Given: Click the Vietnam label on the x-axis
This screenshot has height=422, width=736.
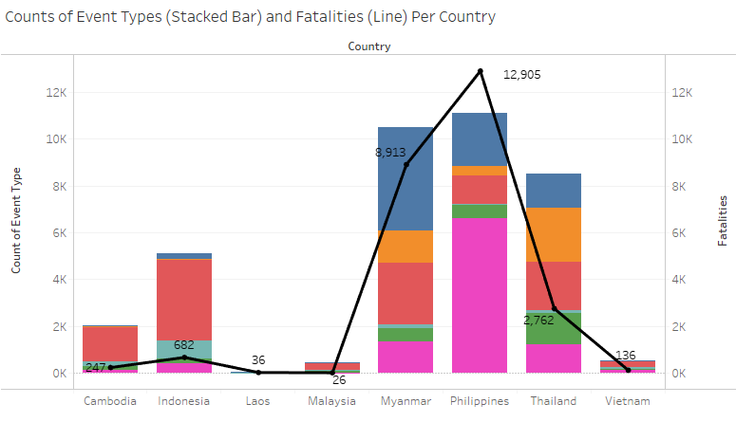Looking at the screenshot, I should coord(628,401).
